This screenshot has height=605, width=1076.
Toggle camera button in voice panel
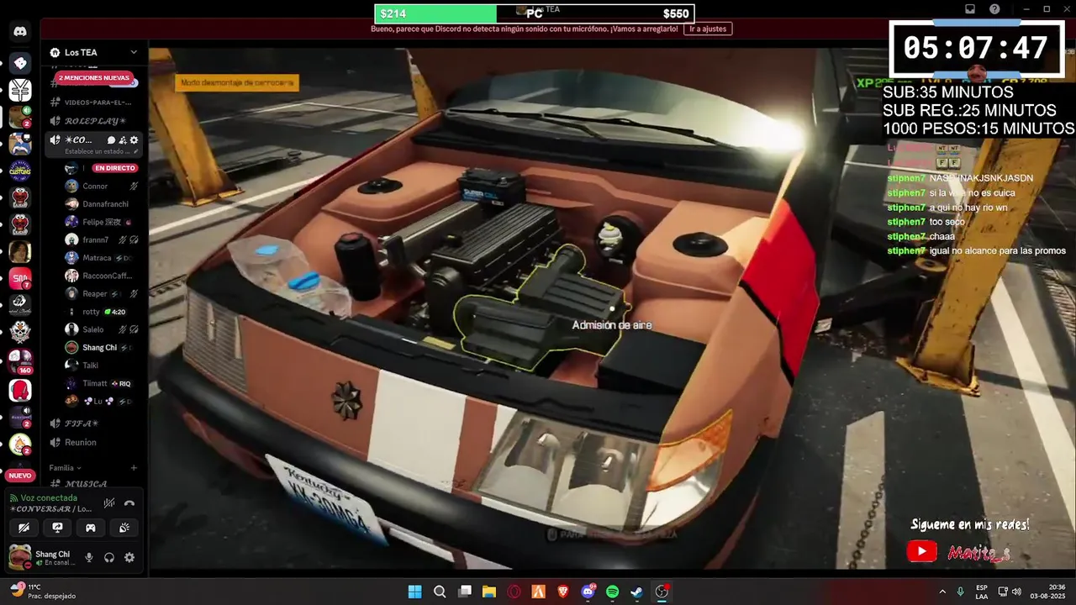pos(24,528)
